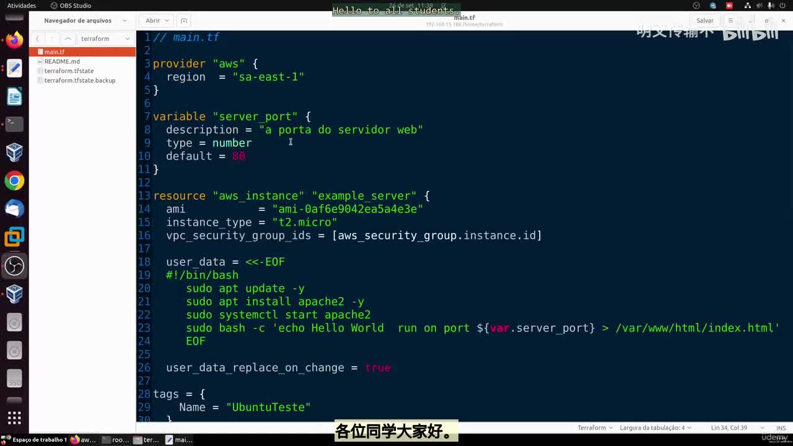Viewport: 793px width, 446px height.
Task: Click the red recording tray indicator
Action: [729, 6]
